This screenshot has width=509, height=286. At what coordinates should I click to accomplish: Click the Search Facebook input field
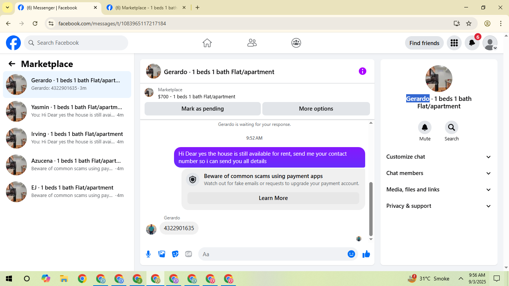[x=76, y=43]
